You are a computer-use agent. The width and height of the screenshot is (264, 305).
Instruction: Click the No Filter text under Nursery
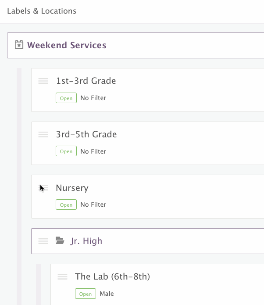coord(93,205)
